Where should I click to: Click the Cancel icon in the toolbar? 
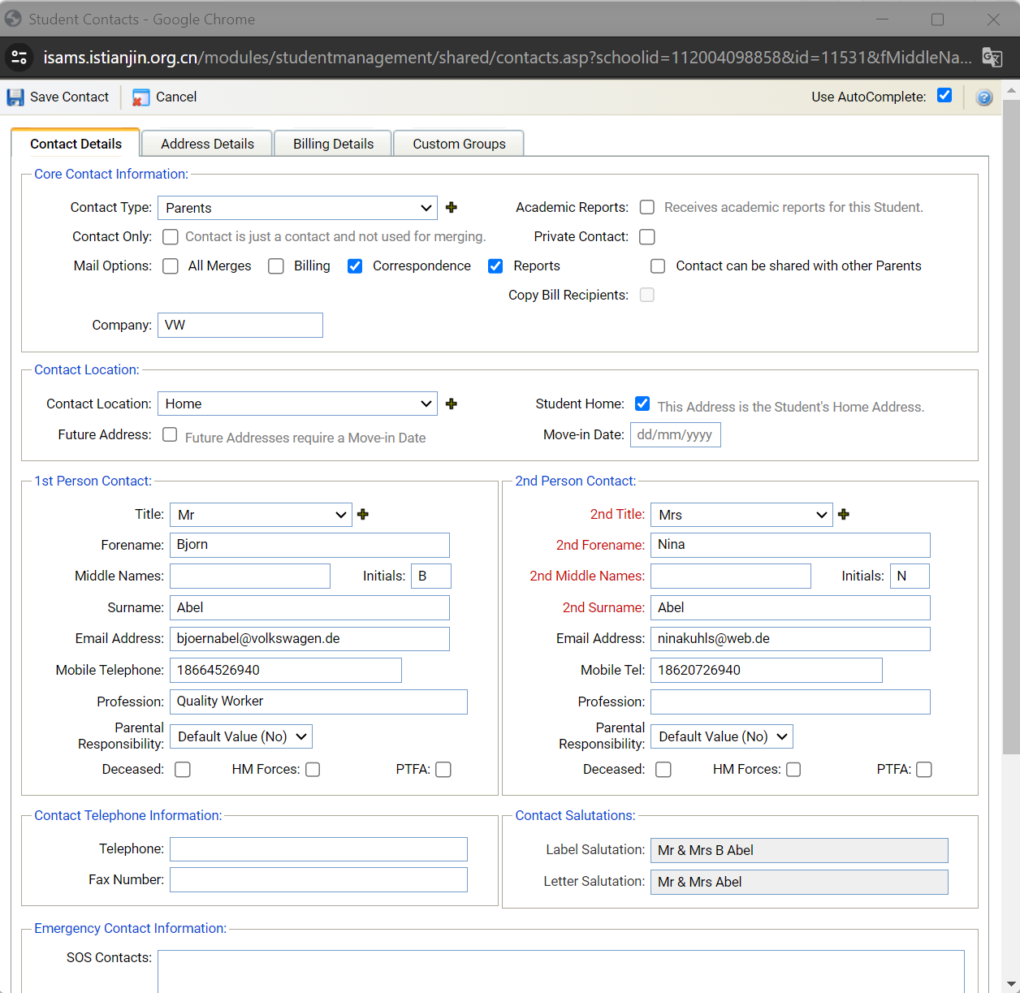(141, 97)
